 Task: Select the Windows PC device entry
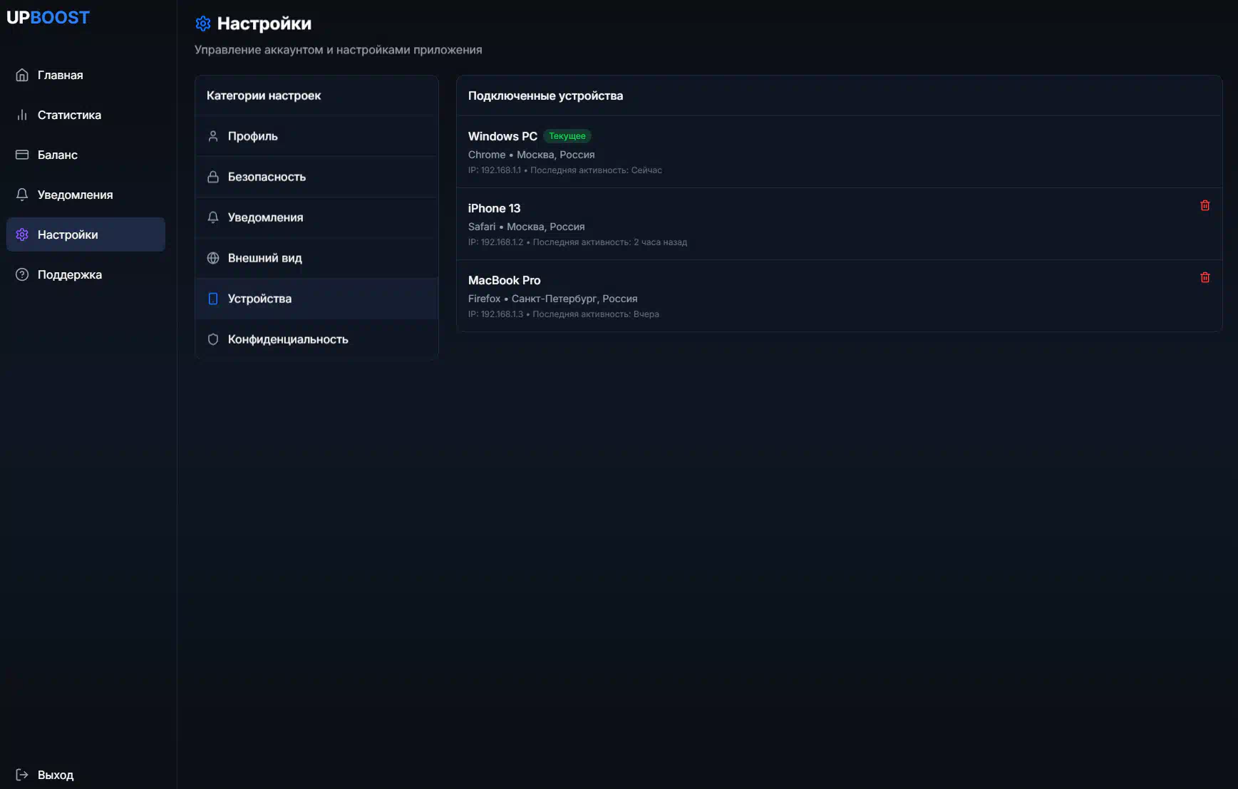(502, 136)
